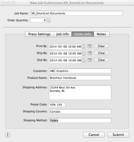This screenshot has width=134, height=142.
Task: Clear the Due By date
Action: (102, 60)
